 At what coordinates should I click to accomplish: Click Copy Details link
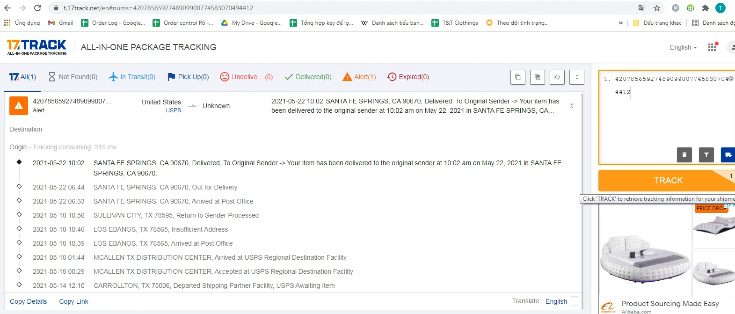29,301
